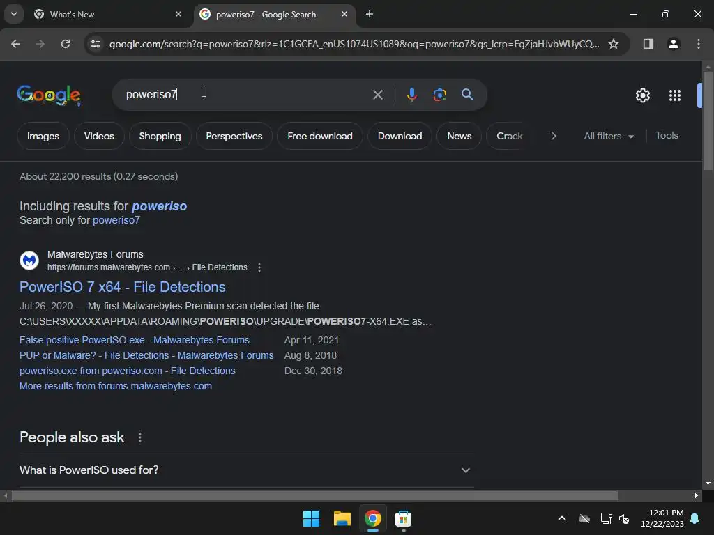
Task: Select the Download filter chip
Action: (400, 136)
